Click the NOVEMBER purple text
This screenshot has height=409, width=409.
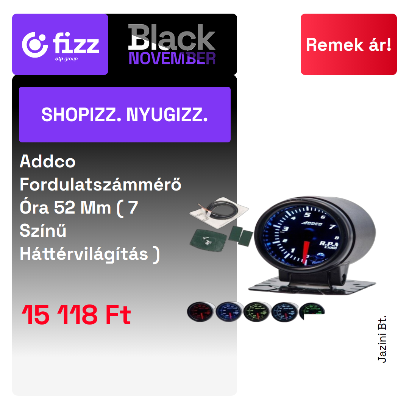[x=172, y=58]
